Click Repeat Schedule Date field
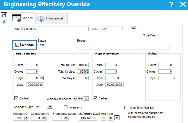 click(x=115, y=85)
